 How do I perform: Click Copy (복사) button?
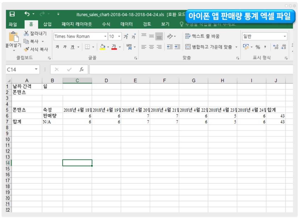click(31, 41)
